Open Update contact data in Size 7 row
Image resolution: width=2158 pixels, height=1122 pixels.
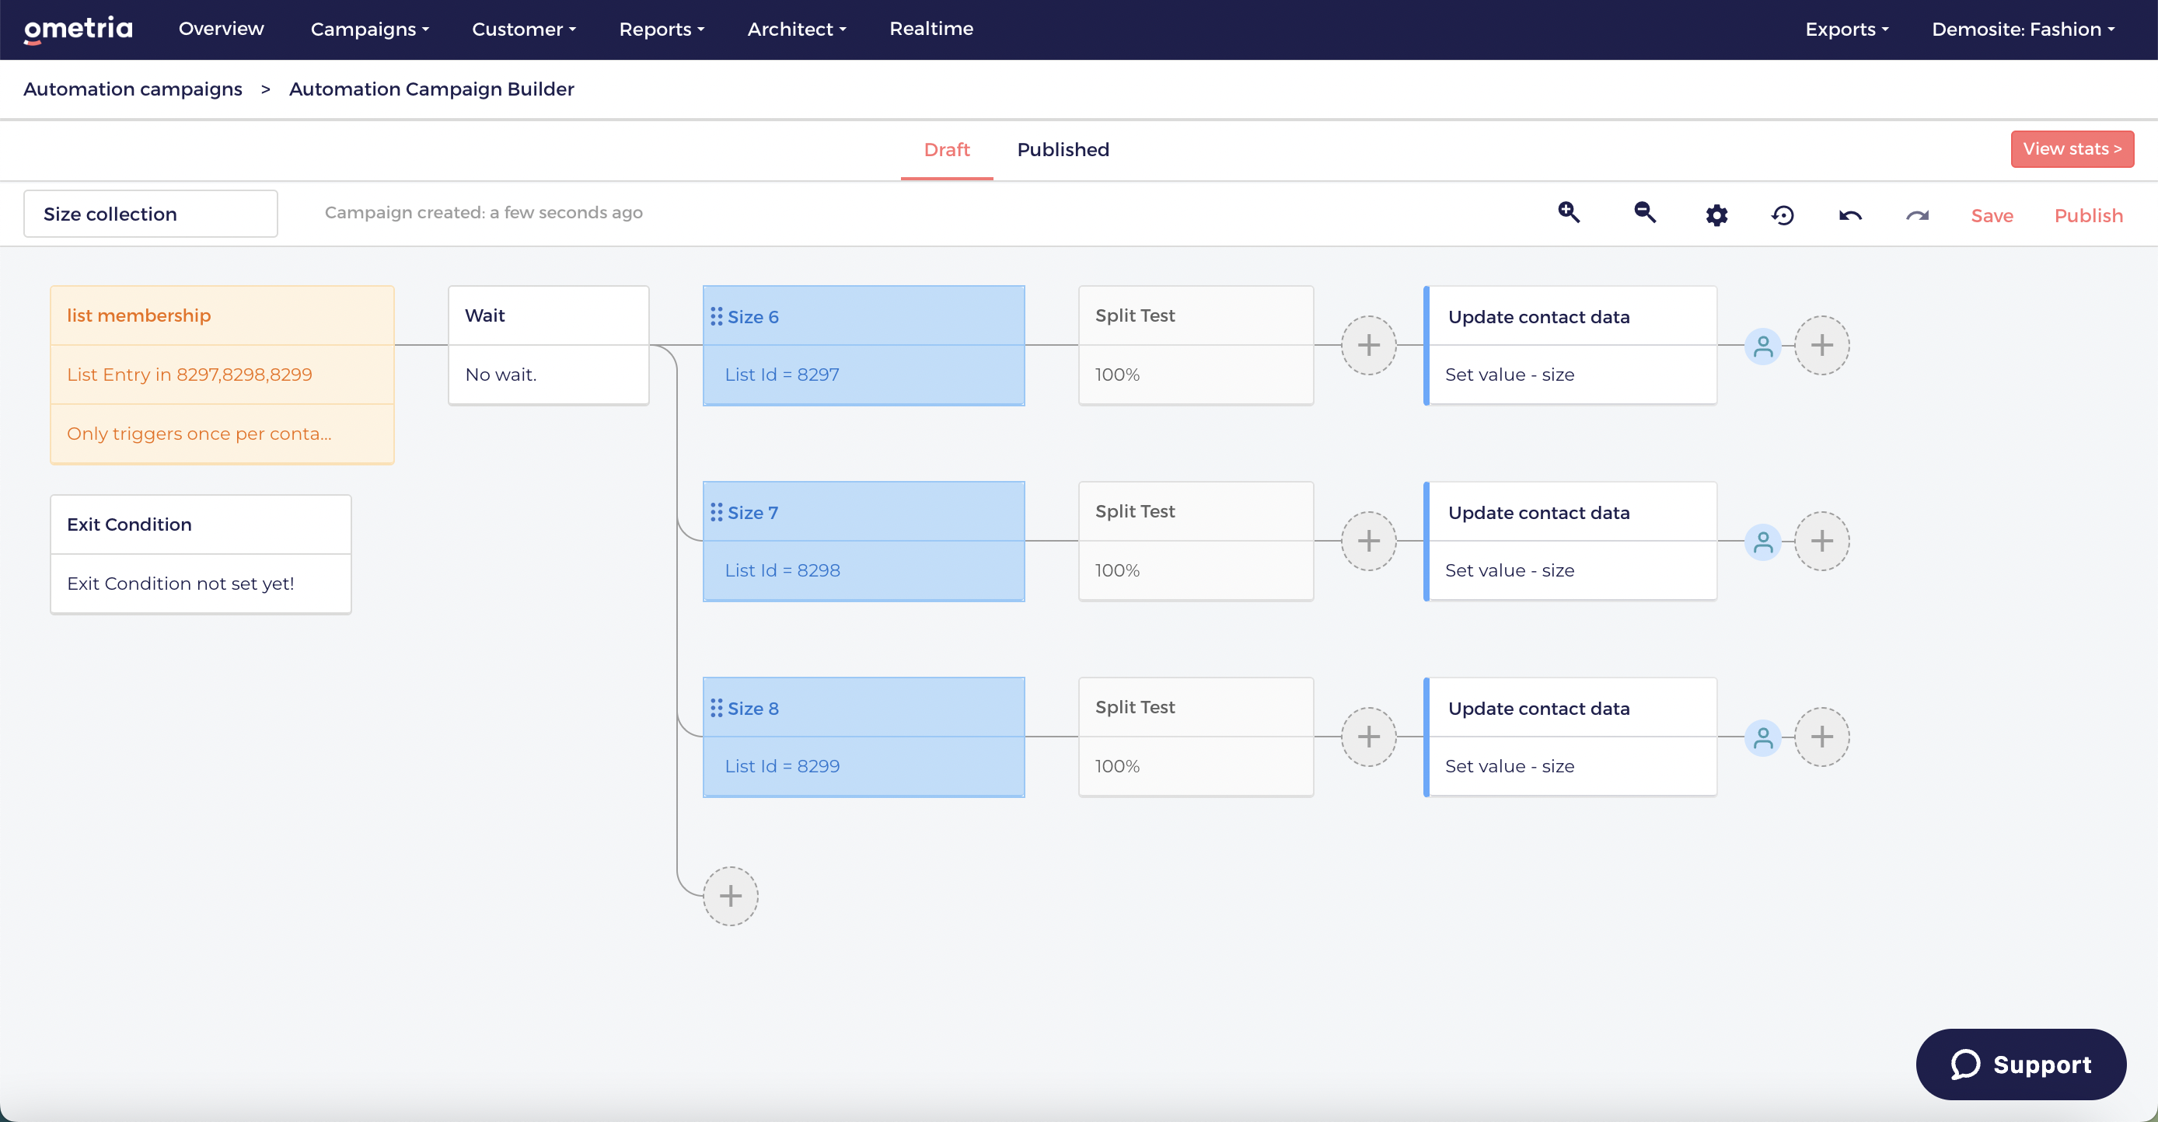coord(1571,541)
